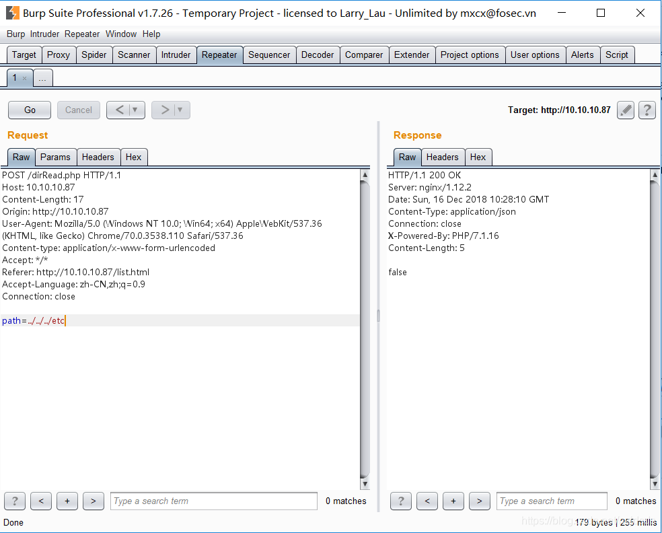662x533 pixels.
Task: Switch to the Script tab
Action: 617,55
